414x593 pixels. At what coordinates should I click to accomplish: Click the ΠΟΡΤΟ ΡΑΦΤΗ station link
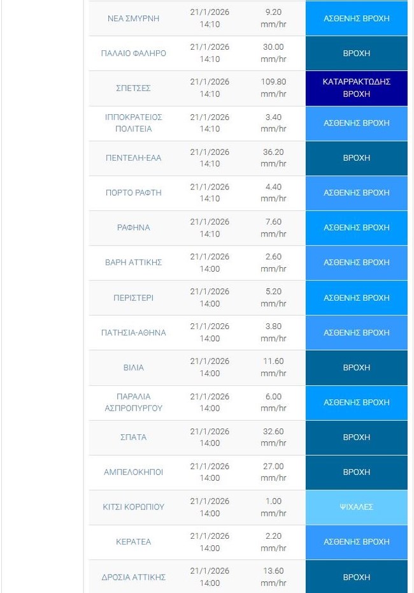click(x=133, y=193)
